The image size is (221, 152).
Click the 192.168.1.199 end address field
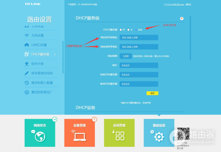[139, 47]
